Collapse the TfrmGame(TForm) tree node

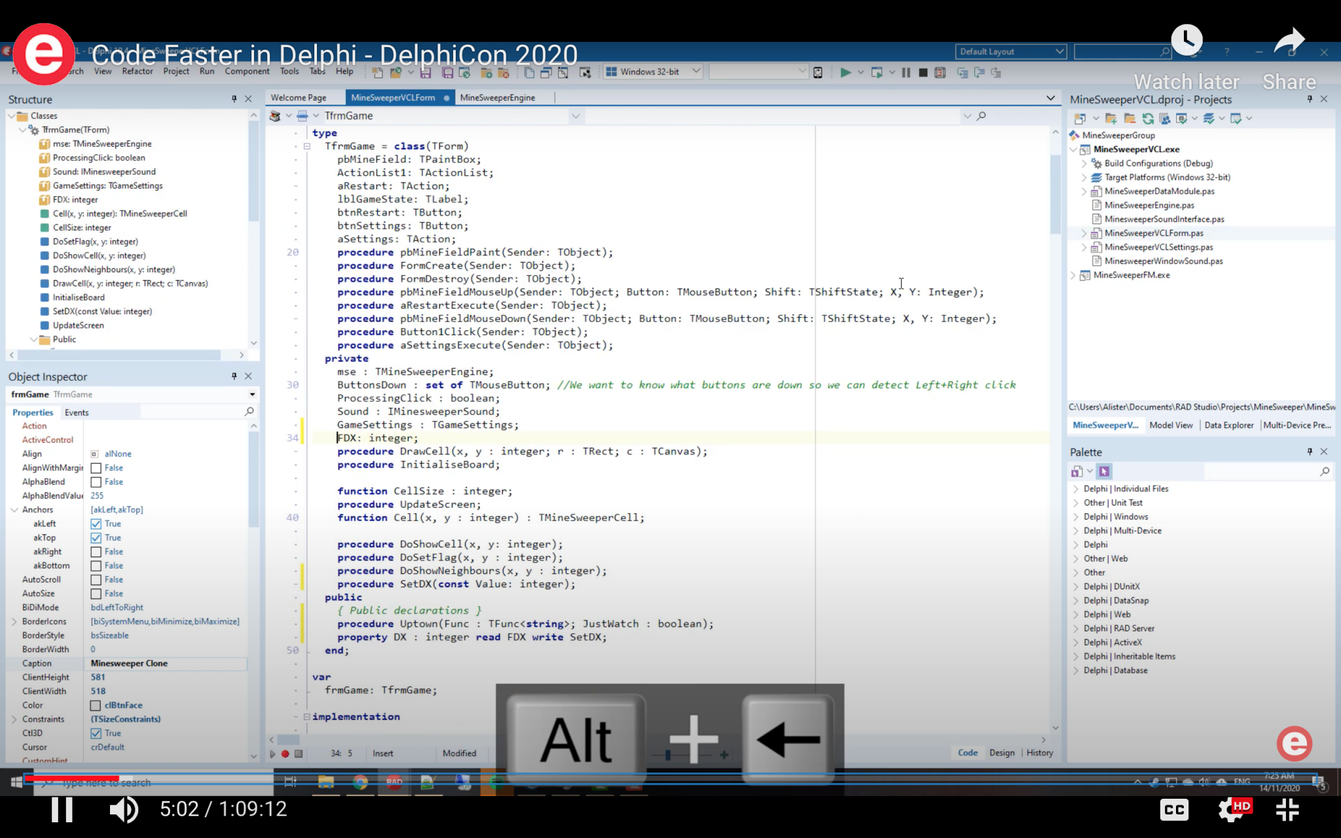[x=23, y=130]
